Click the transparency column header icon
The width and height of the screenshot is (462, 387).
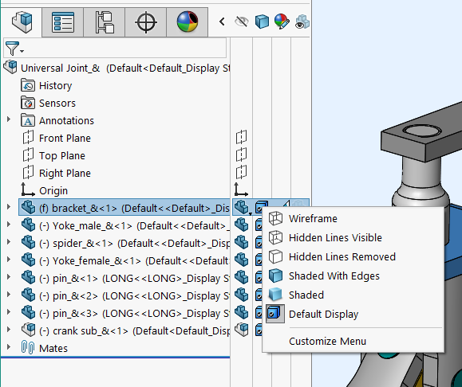coord(302,22)
